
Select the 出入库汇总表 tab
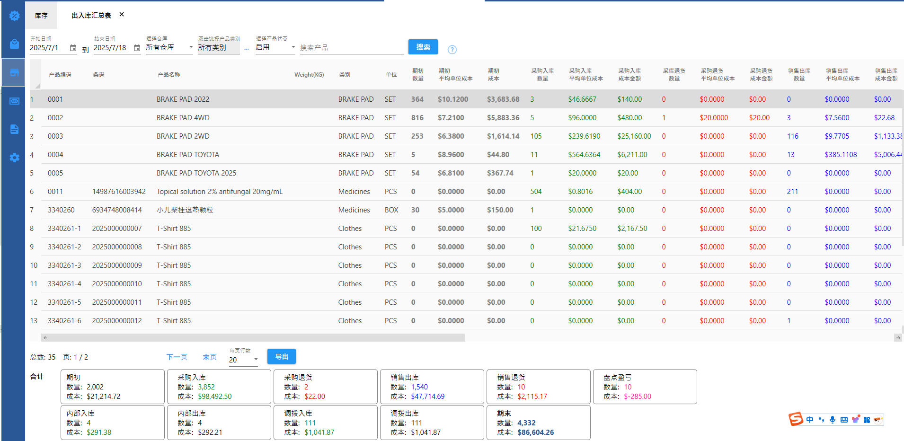click(91, 16)
